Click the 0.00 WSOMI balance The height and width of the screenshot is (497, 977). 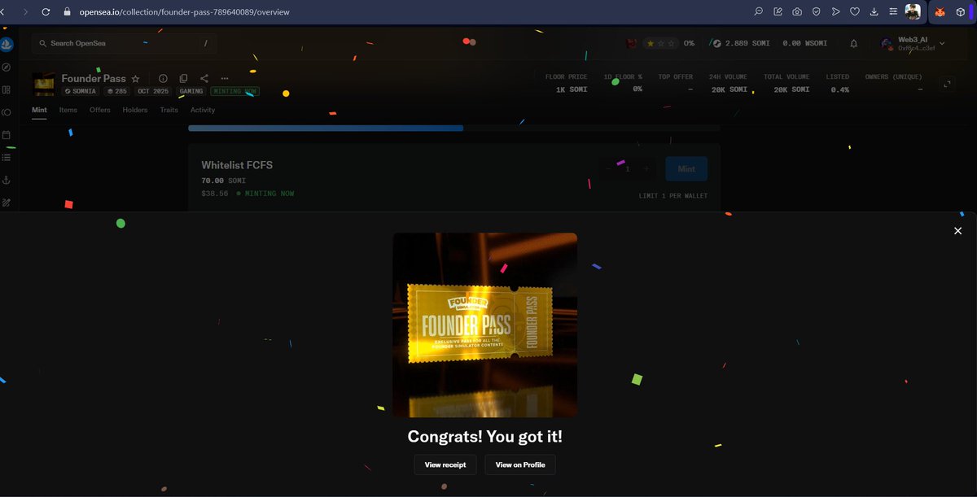tap(804, 43)
